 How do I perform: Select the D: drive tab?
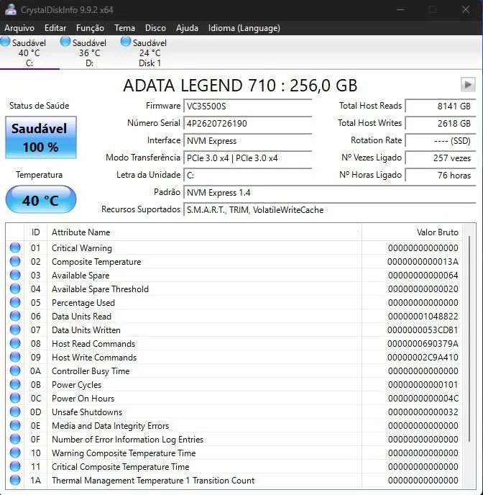coord(89,53)
